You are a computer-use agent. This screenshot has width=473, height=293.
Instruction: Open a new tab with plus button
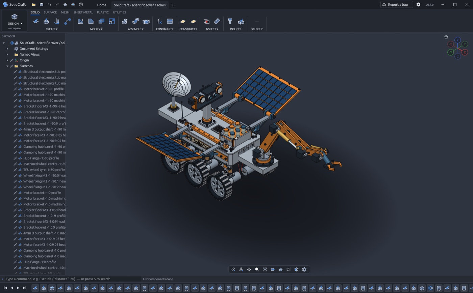point(173,5)
